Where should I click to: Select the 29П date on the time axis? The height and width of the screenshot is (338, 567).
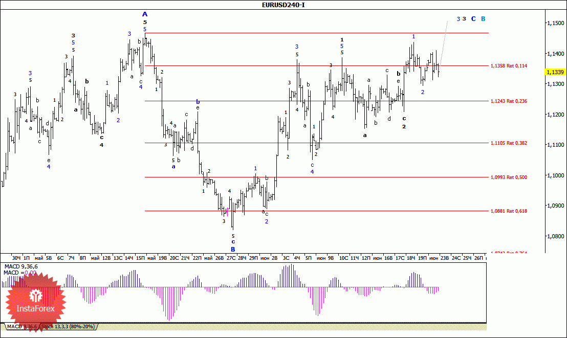[x=253, y=258]
